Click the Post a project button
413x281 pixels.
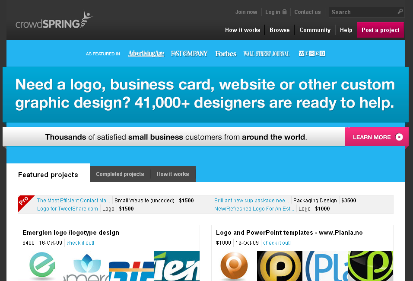380,30
